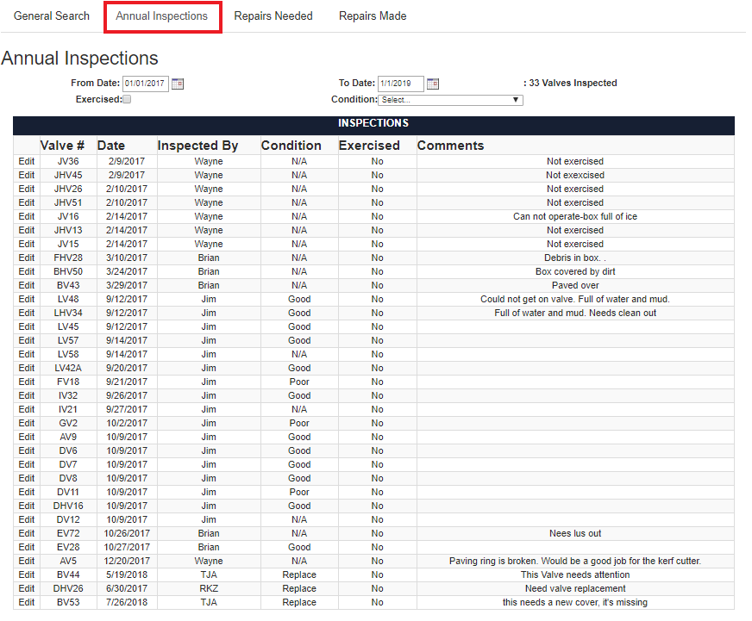
Task: Select the LHV34 valve number cell
Action: 68,313
